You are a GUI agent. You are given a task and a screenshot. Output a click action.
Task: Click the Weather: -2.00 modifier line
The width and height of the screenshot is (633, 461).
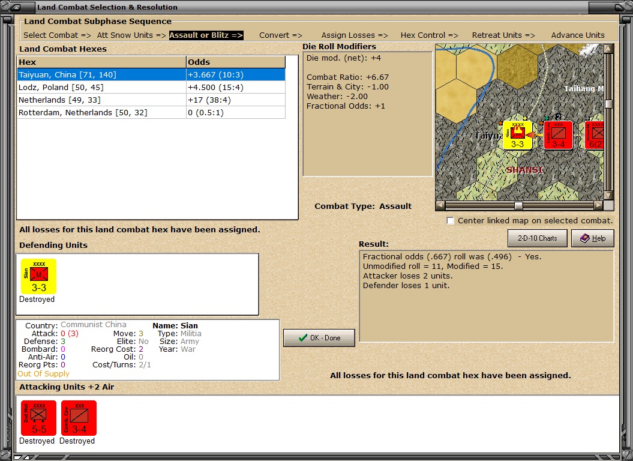[x=337, y=97]
